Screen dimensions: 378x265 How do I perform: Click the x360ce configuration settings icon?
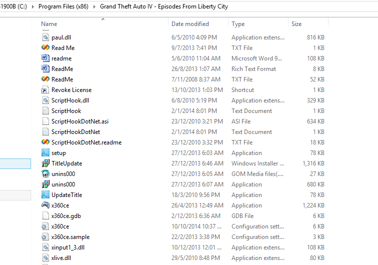pyautogui.click(x=45, y=226)
